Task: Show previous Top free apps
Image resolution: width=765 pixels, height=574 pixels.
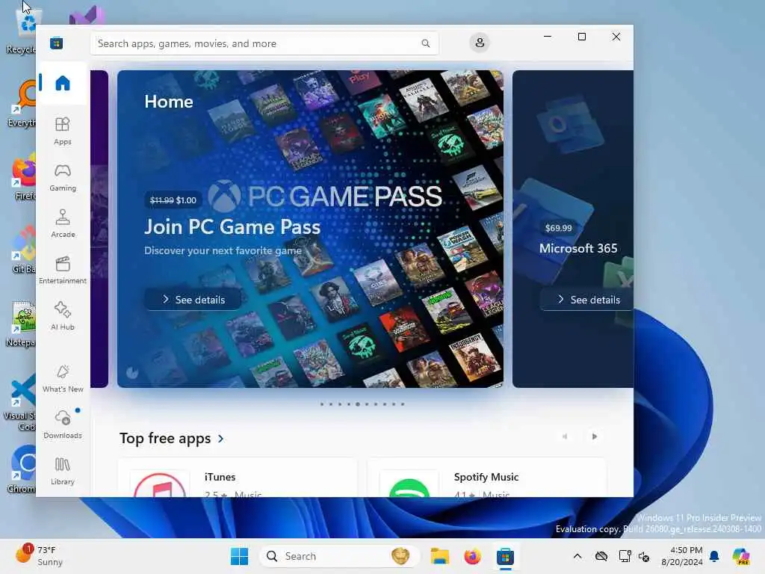Action: coord(565,436)
